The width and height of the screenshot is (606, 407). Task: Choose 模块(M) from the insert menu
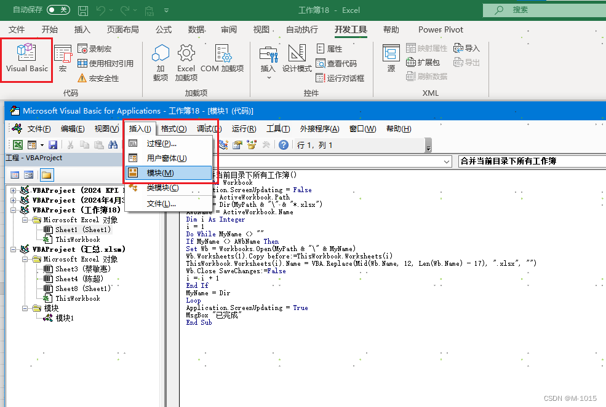coord(169,173)
